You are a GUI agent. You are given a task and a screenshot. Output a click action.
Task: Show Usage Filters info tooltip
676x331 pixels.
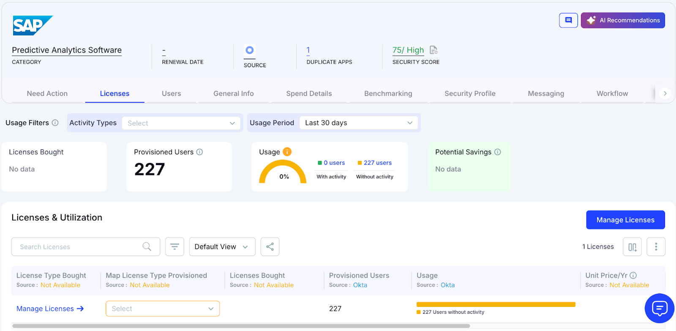click(x=55, y=123)
